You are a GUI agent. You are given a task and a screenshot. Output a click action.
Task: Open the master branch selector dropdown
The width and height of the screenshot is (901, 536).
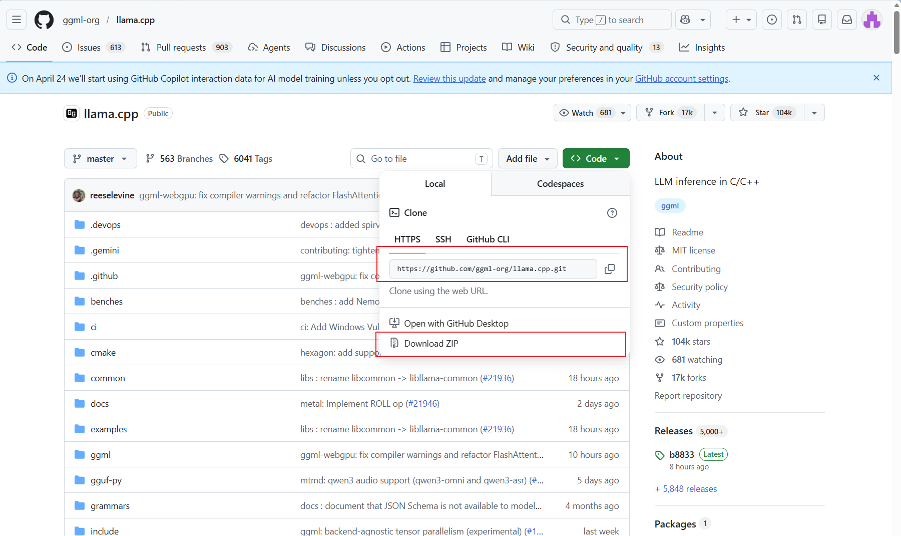(x=101, y=159)
